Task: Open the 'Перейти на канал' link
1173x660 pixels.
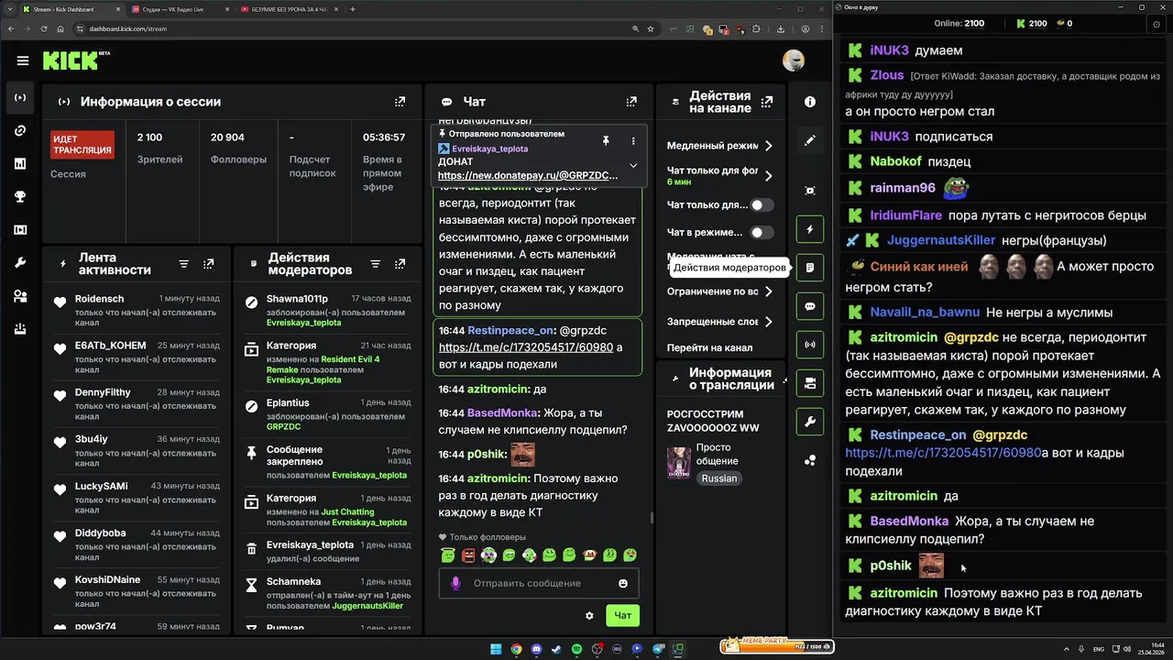Action: tap(710, 347)
